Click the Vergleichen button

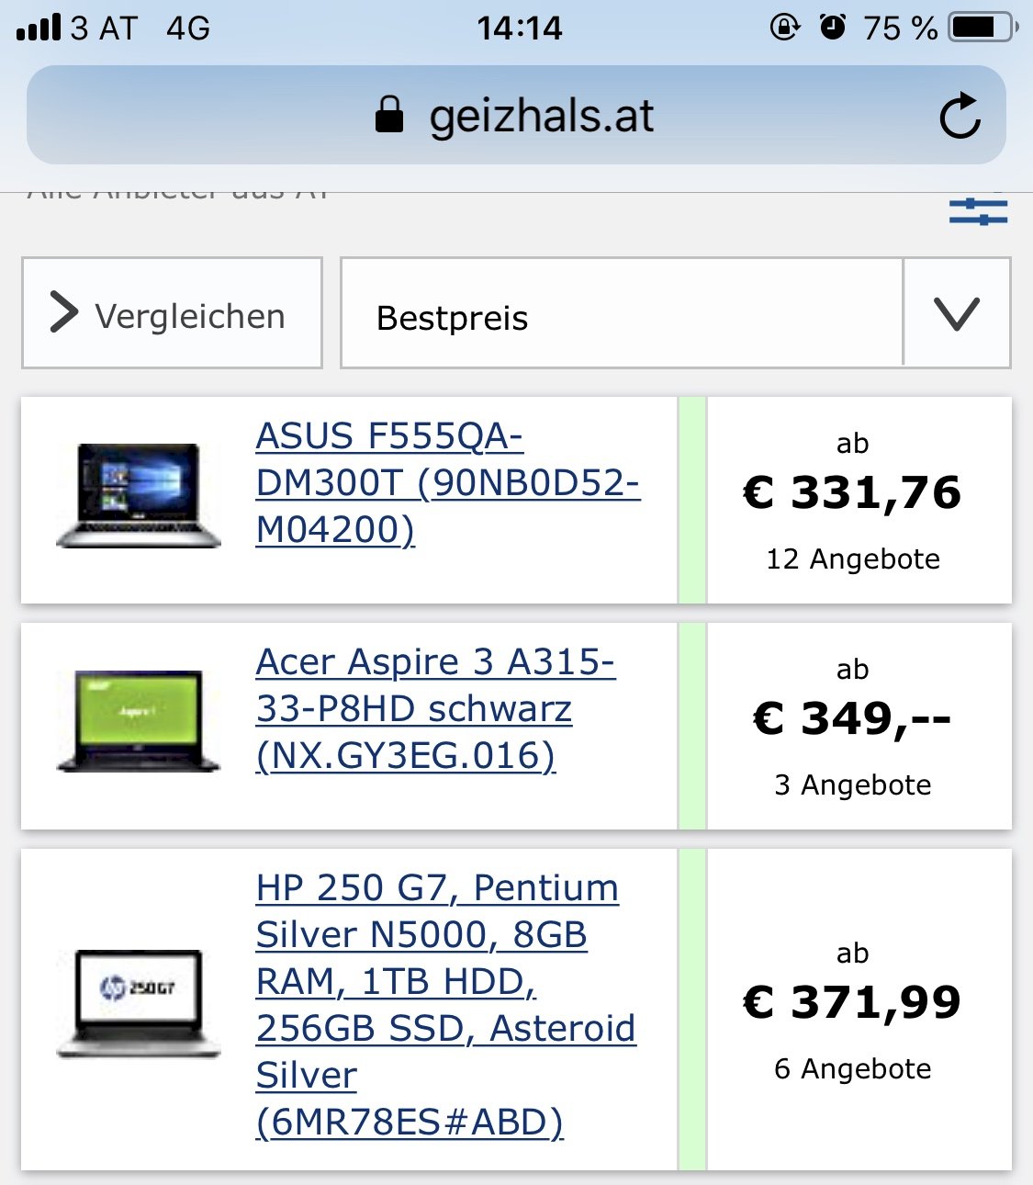pyautogui.click(x=172, y=313)
